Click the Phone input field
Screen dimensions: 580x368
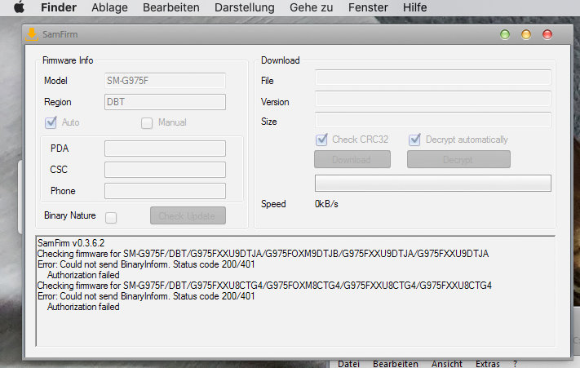click(x=165, y=191)
